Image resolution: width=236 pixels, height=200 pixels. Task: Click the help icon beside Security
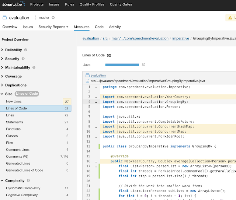pos(23,59)
